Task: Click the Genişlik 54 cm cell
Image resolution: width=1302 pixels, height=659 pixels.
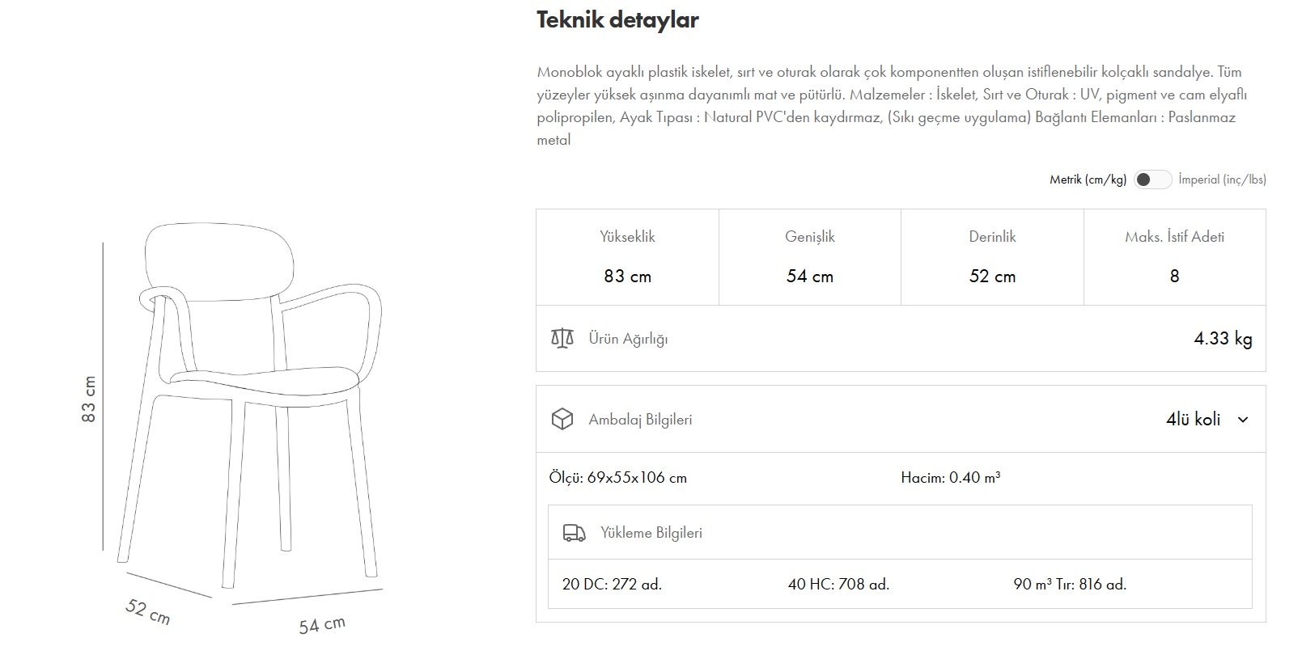Action: click(810, 257)
